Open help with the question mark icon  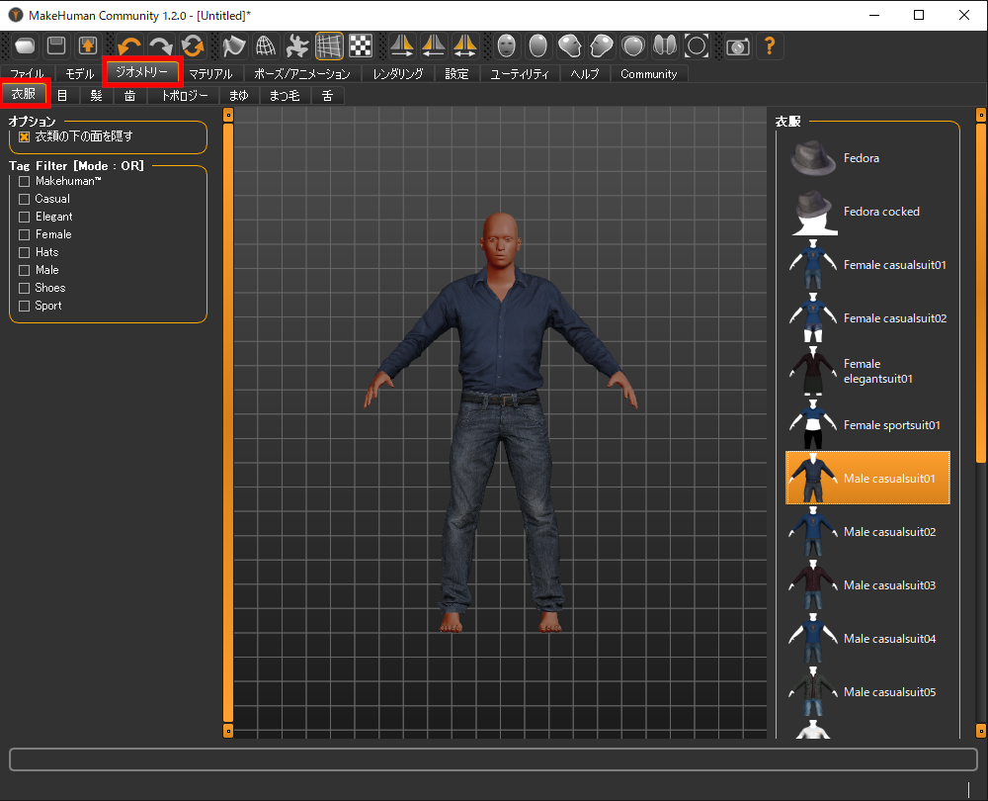[x=770, y=45]
